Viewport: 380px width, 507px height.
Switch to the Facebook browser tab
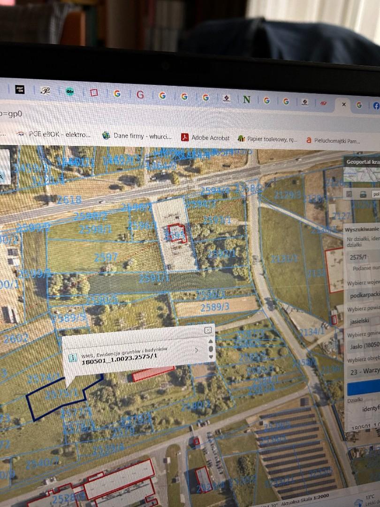(376, 106)
